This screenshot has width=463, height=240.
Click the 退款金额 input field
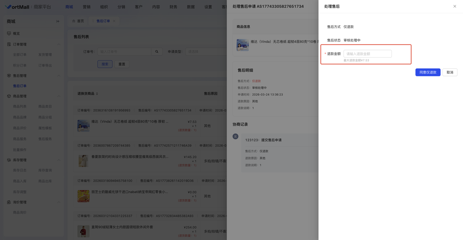click(367, 54)
